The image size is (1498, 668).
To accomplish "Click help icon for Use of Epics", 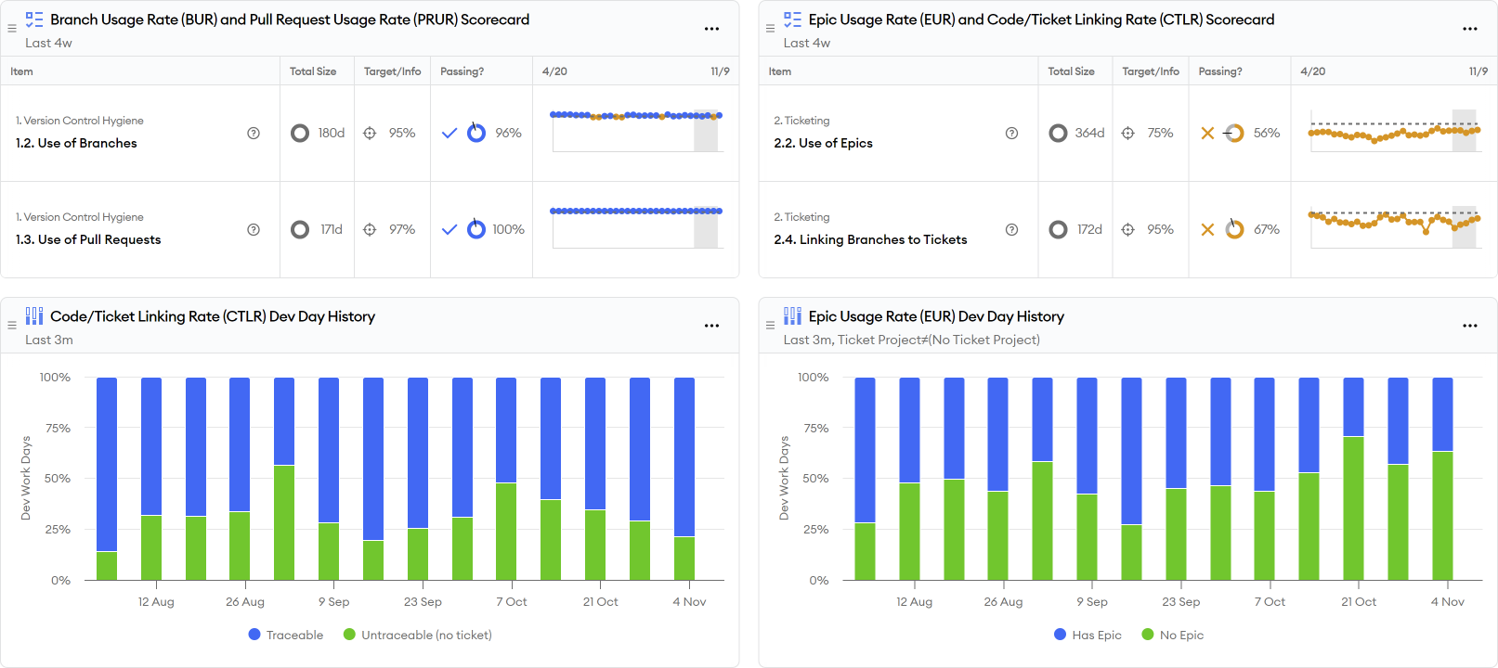I will [1011, 134].
